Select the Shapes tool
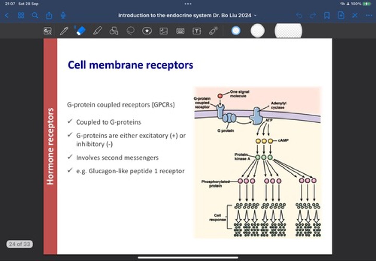The width and height of the screenshot is (376, 261). tap(114, 31)
